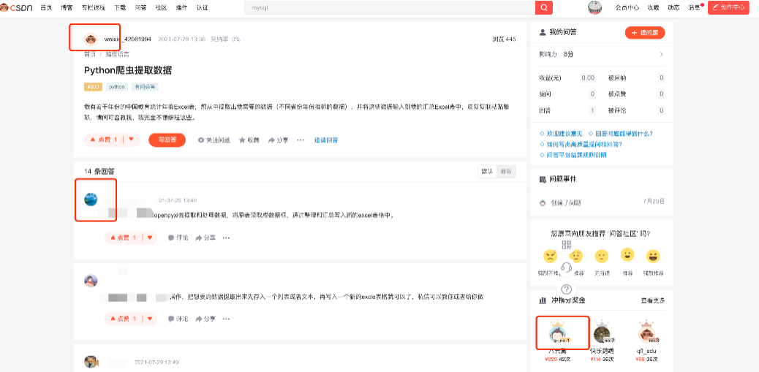Open the 博客 navigation item
This screenshot has height=372, width=759.
pyautogui.click(x=67, y=7)
